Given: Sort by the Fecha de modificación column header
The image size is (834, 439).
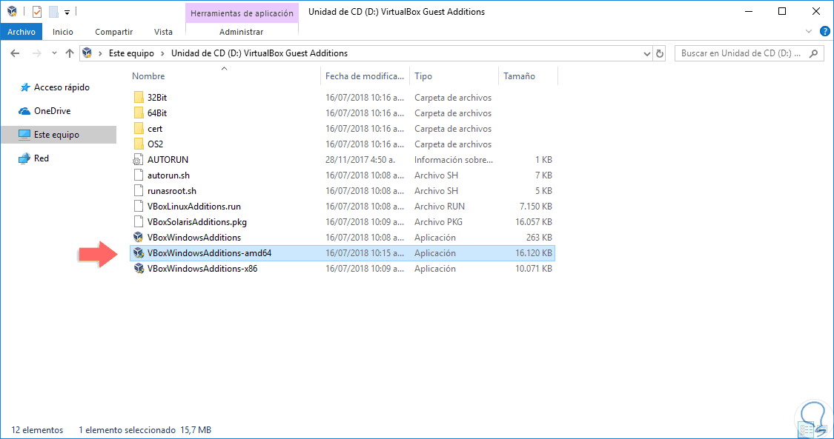Looking at the screenshot, I should coord(365,76).
